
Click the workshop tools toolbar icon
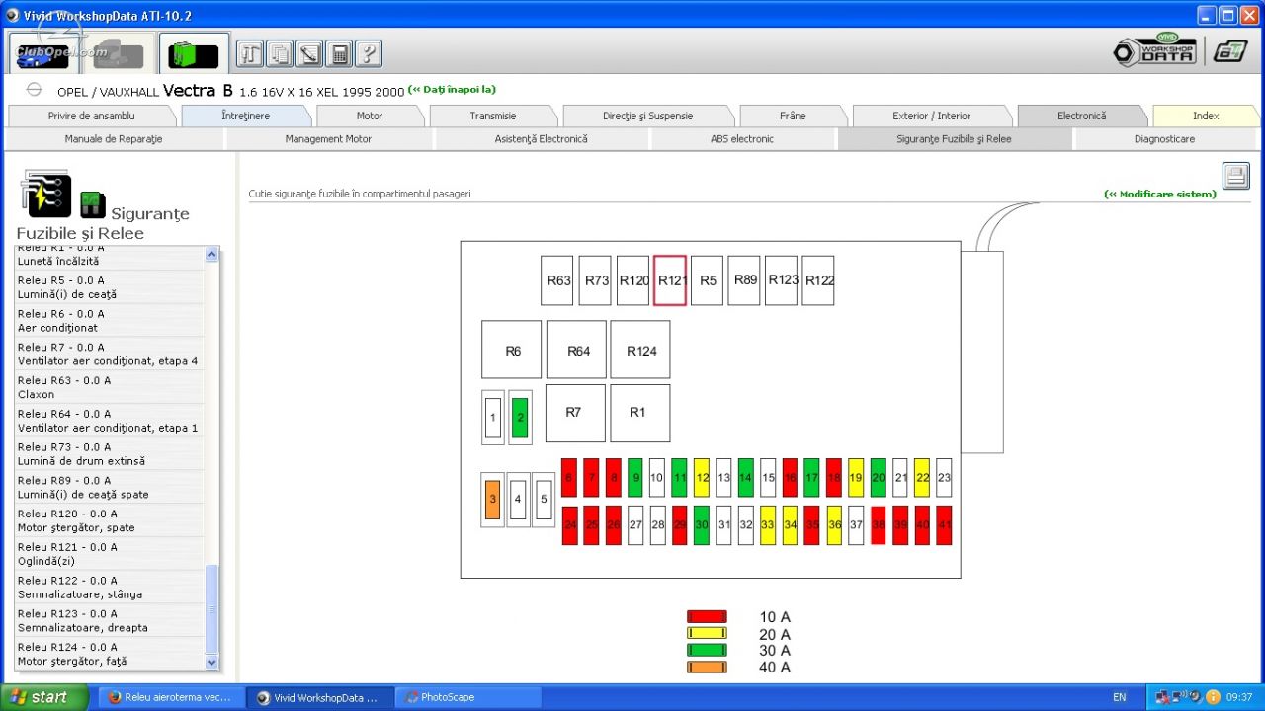click(250, 54)
